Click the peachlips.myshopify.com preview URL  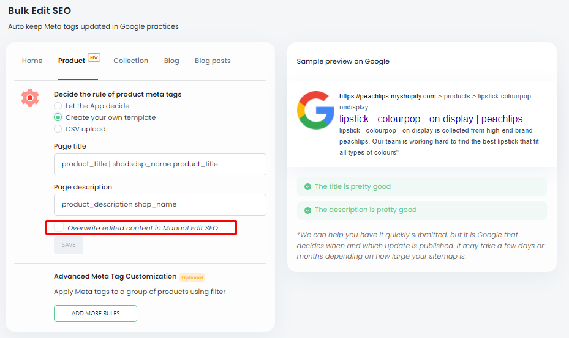[388, 96]
